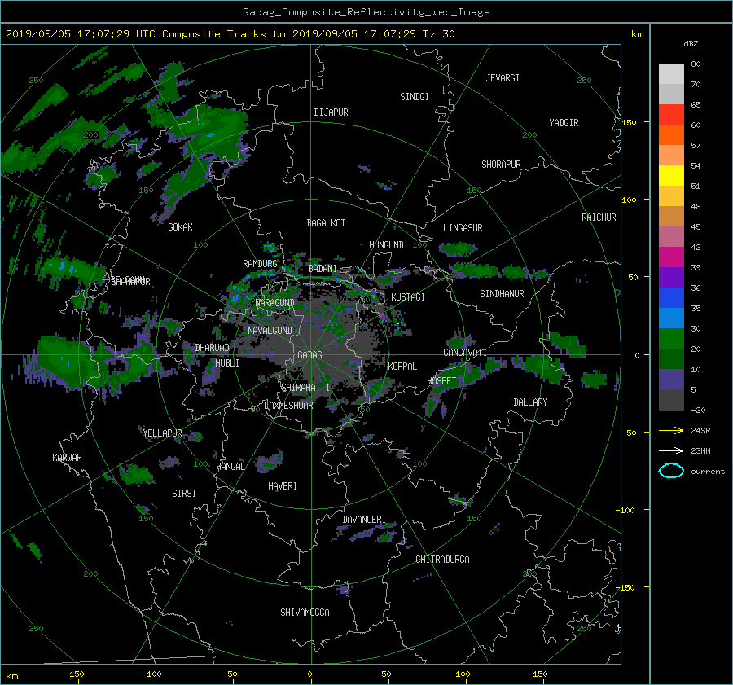Click the UTC Composite Tracks timestamp header
Image resolution: width=733 pixels, height=685 pixels.
(230, 34)
